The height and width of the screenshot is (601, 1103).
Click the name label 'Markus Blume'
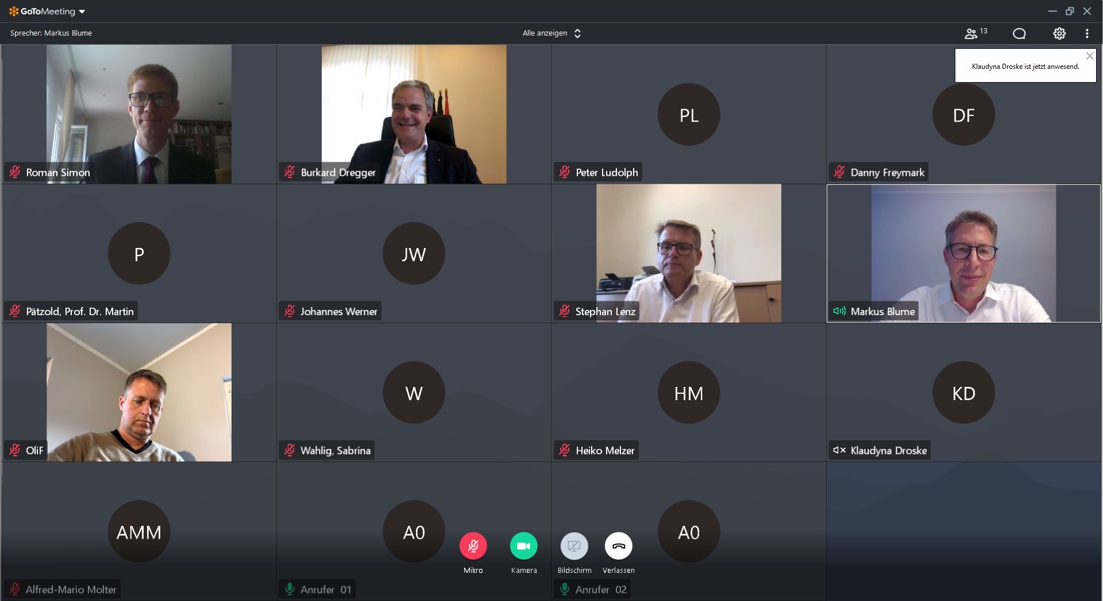[882, 311]
